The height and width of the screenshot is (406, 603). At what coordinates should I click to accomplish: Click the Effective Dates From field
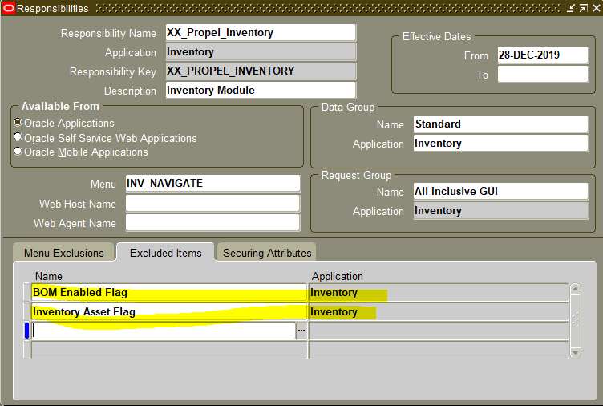543,55
